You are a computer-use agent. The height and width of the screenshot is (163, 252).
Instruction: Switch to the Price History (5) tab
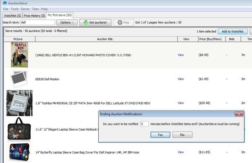tap(34, 16)
